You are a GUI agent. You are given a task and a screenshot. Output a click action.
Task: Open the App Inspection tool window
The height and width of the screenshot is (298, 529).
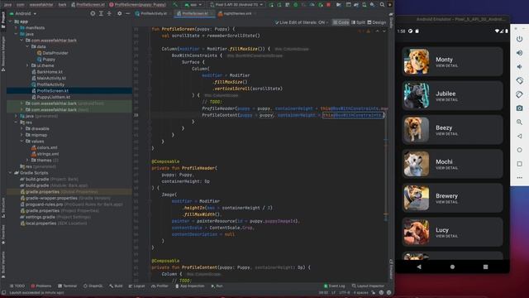tap(189, 286)
